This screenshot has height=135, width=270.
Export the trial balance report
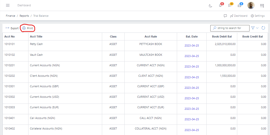tap(12, 28)
